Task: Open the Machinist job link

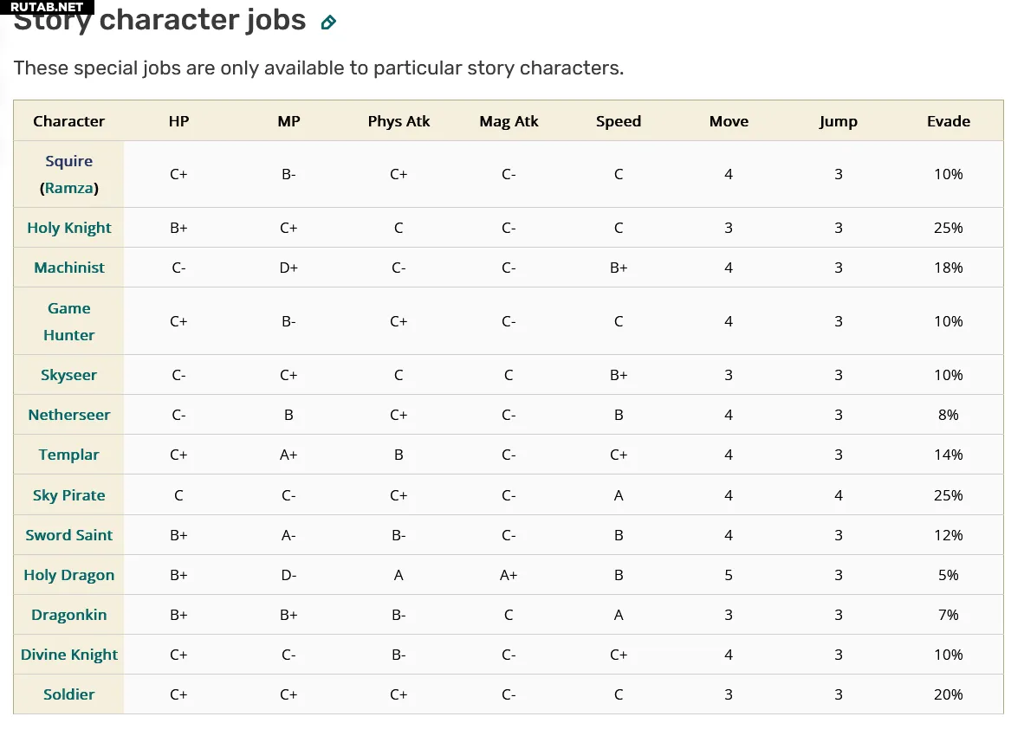Action: coord(69,268)
